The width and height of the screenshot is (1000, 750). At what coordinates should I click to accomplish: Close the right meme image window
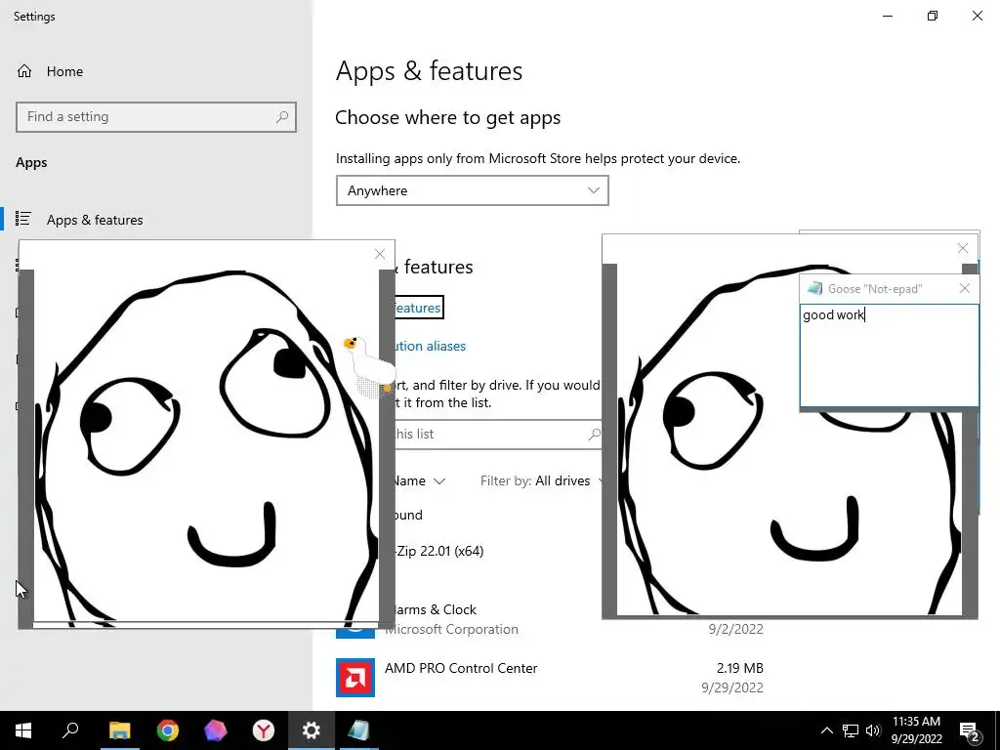962,248
